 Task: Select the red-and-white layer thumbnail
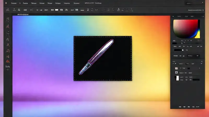click(x=176, y=68)
